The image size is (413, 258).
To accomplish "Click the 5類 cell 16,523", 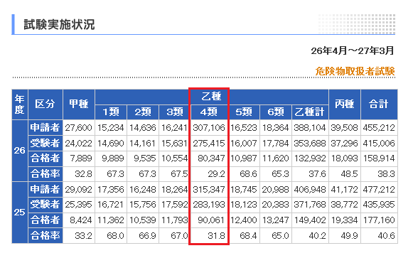I will point(244,128).
